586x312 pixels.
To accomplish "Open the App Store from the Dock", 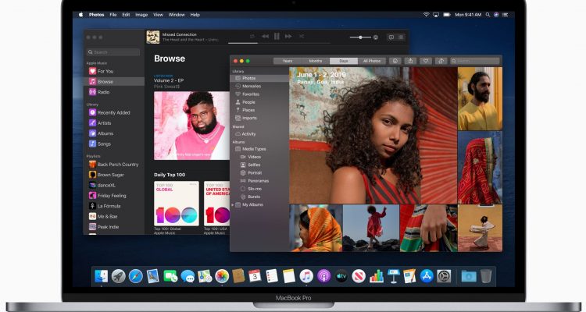I will point(427,276).
